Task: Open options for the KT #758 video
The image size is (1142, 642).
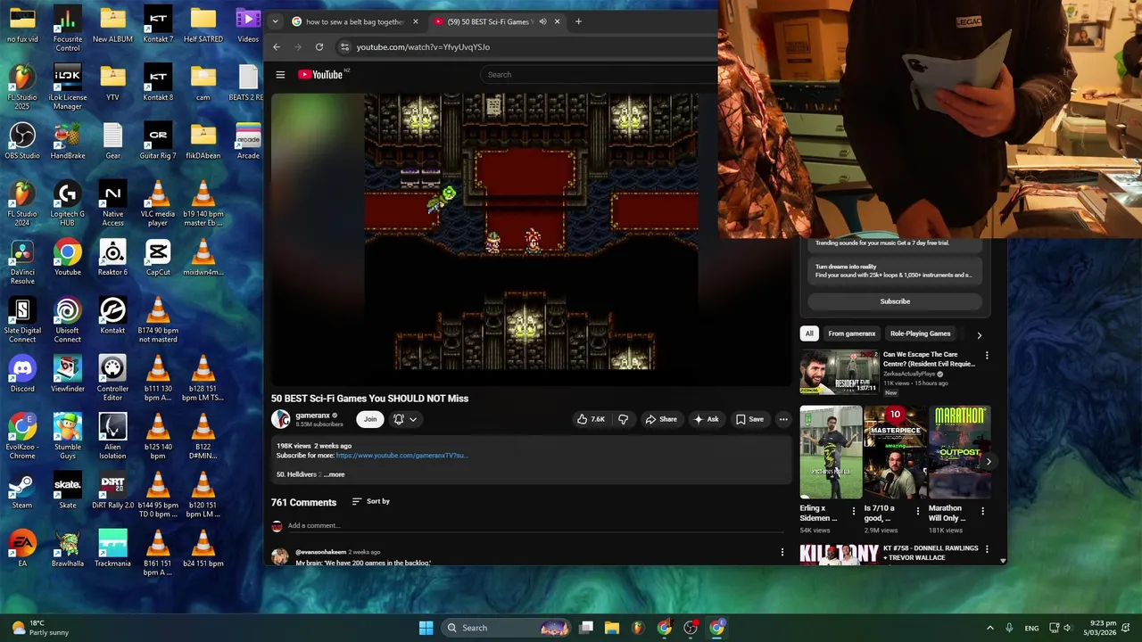Action: pyautogui.click(x=987, y=549)
